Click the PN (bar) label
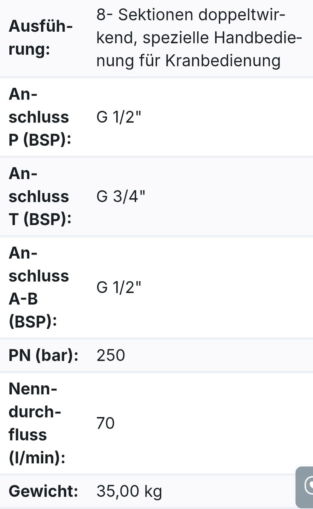The height and width of the screenshot is (509, 313). [x=43, y=355]
